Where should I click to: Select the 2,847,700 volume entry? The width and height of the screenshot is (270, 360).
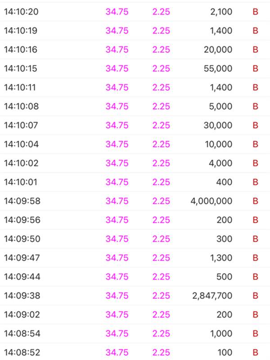click(x=212, y=296)
